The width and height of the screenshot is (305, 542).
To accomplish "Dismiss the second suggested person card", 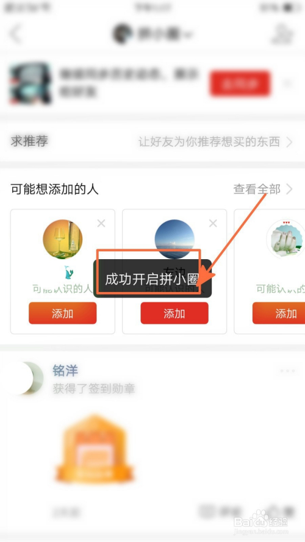I will (x=213, y=223).
